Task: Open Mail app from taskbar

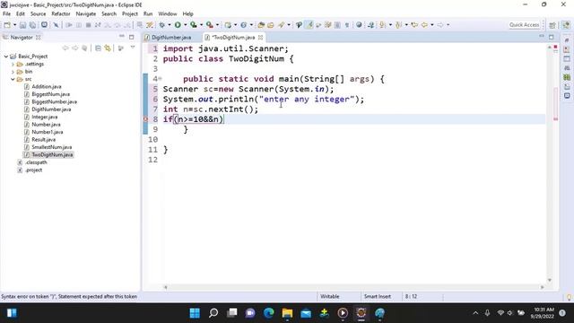Action: [x=306, y=313]
